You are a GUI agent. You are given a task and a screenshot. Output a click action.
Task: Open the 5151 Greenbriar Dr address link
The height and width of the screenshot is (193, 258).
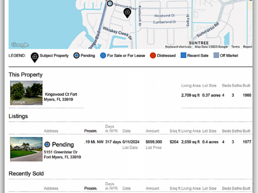click(x=62, y=154)
